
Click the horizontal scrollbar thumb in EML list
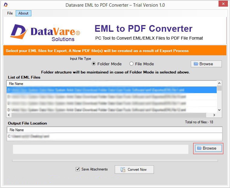click(109, 115)
